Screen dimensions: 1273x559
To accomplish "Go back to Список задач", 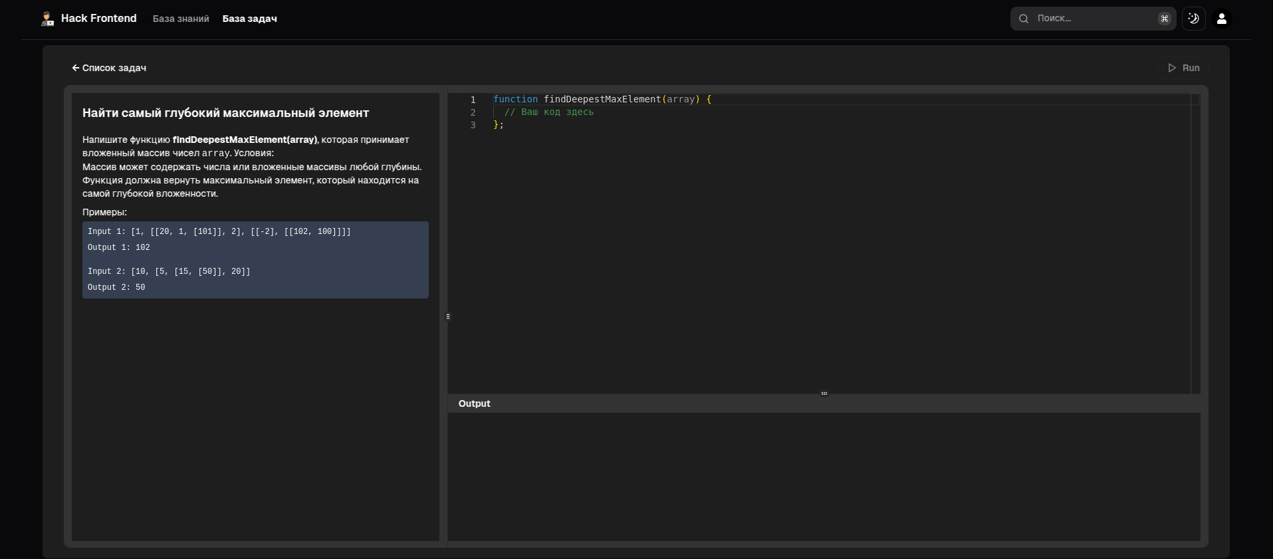I will pyautogui.click(x=109, y=68).
